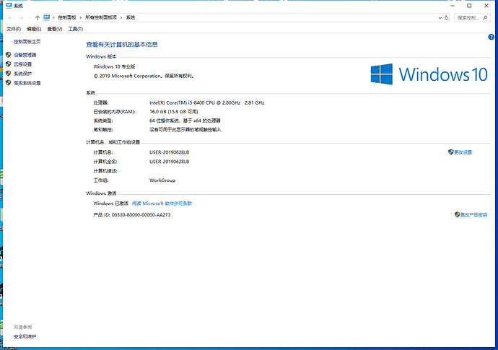Select 控制面板 breadcrumb in address bar
This screenshot has width=498, height=350.
tap(66, 17)
